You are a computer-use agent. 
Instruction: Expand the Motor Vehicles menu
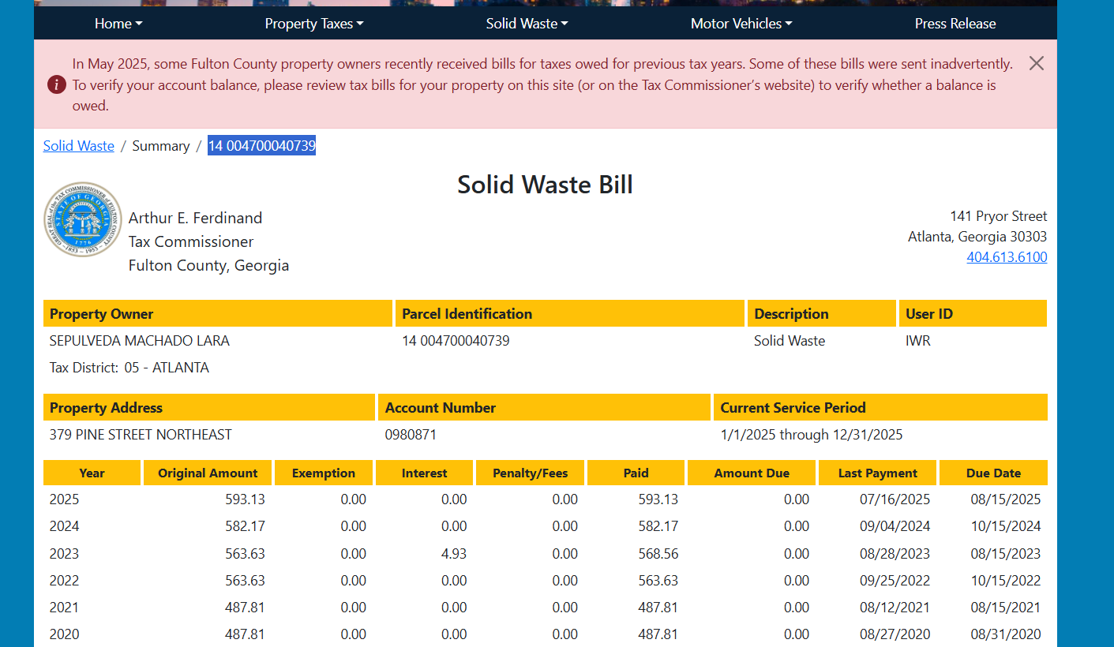[x=741, y=24]
